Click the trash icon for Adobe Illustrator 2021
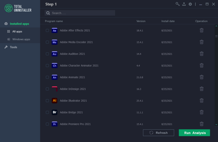Image resolution: width=218 pixels, height=142 pixels. [x=202, y=101]
